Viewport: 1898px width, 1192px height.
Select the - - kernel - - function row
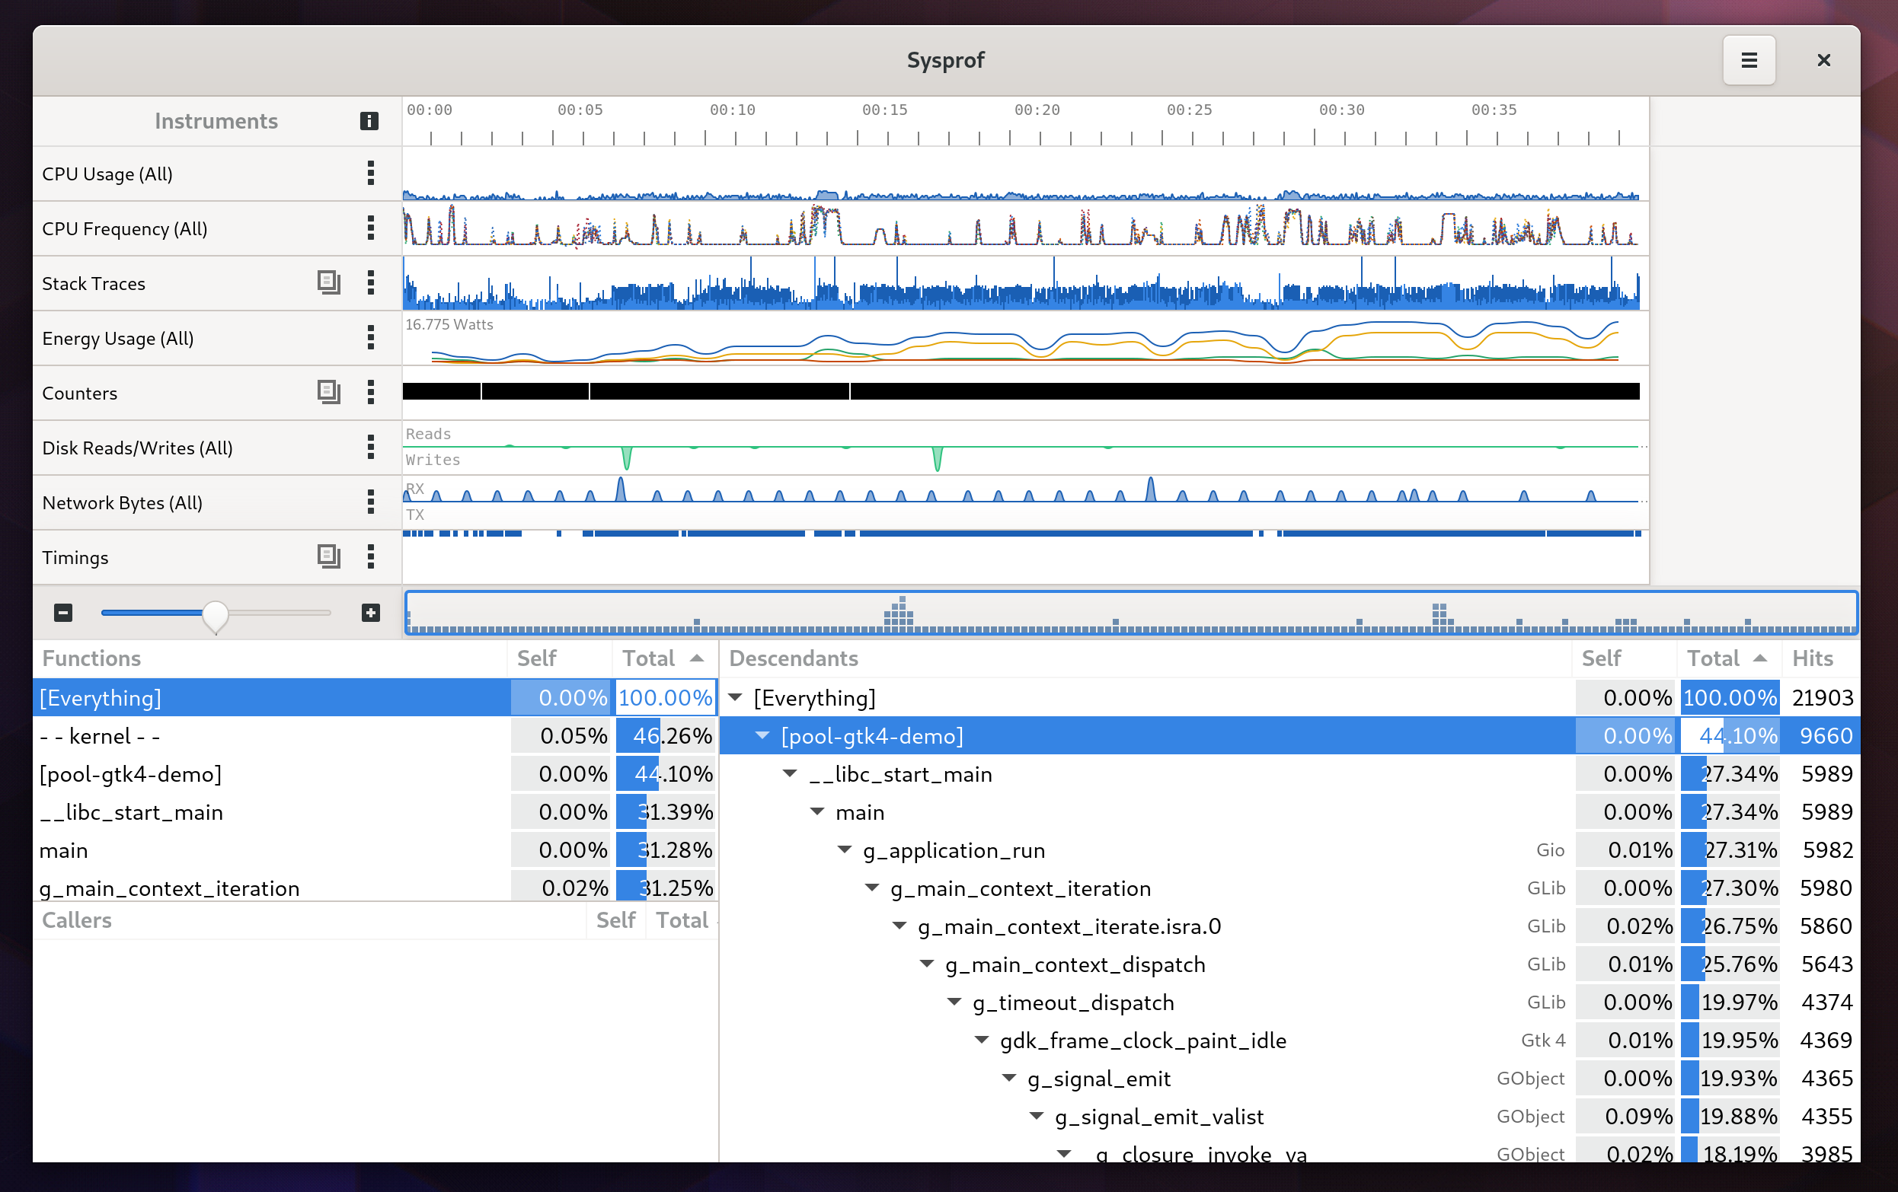375,736
